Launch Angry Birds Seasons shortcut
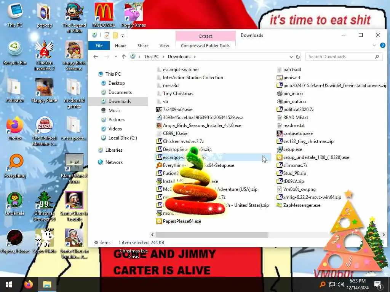The image size is (390, 292). click(74, 56)
